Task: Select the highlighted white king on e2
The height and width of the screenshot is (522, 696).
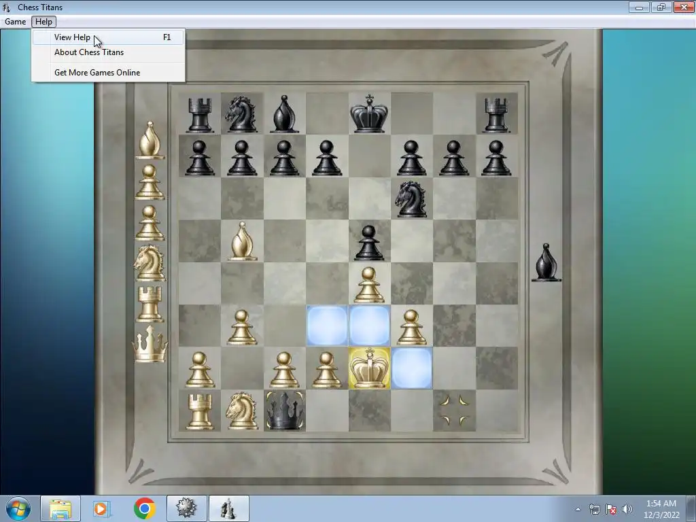Action: (x=369, y=368)
